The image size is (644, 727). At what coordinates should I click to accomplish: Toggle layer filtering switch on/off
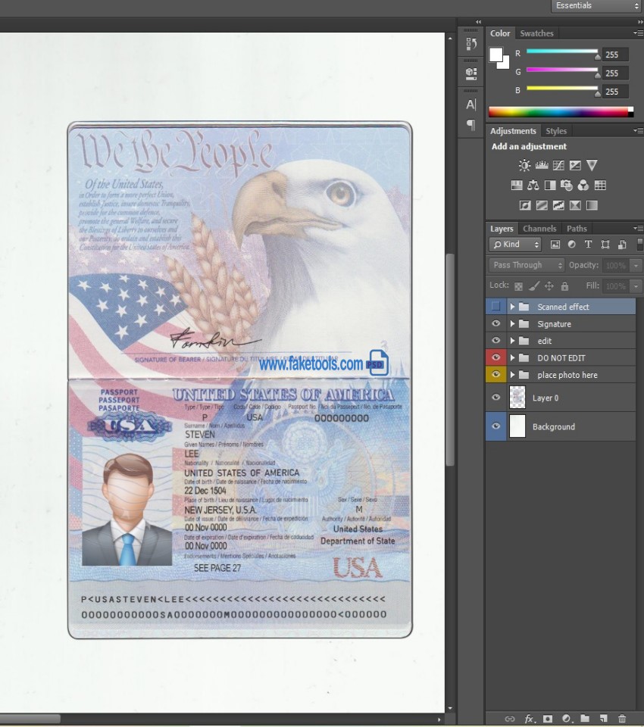(639, 244)
